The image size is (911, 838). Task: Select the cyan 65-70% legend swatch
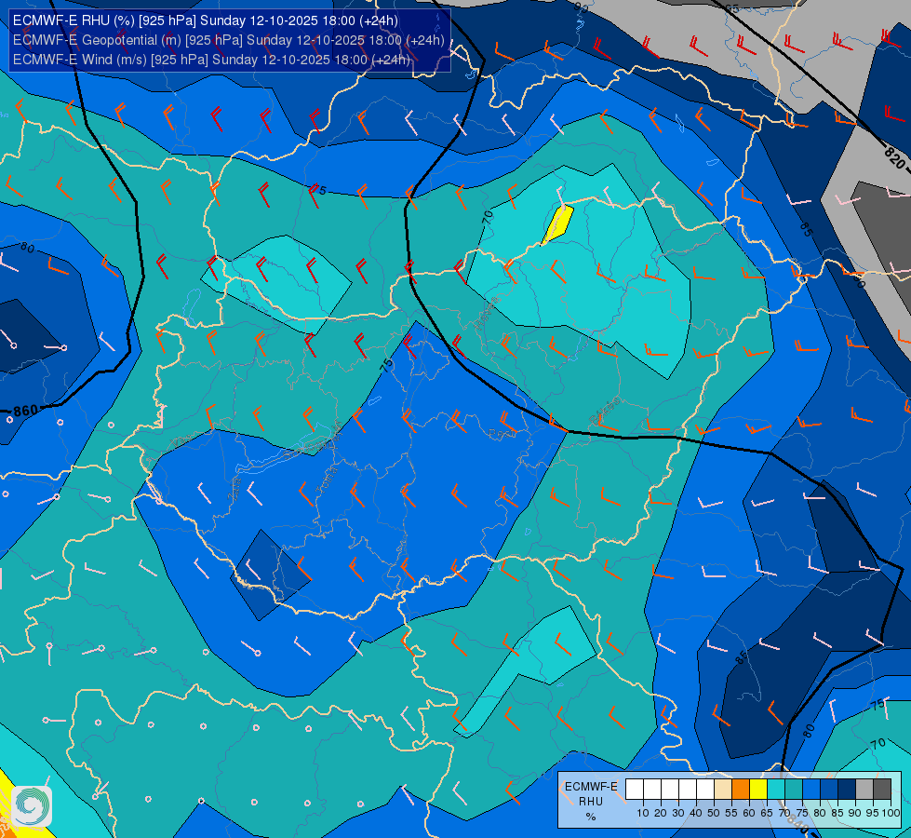click(776, 790)
